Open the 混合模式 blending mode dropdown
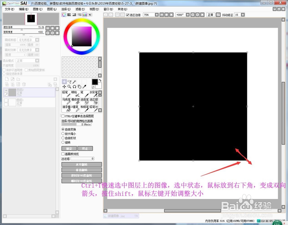The height and width of the screenshot is (225, 288). coord(37,61)
